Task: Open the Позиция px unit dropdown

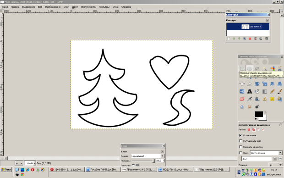Action: pyautogui.click(x=276, y=165)
